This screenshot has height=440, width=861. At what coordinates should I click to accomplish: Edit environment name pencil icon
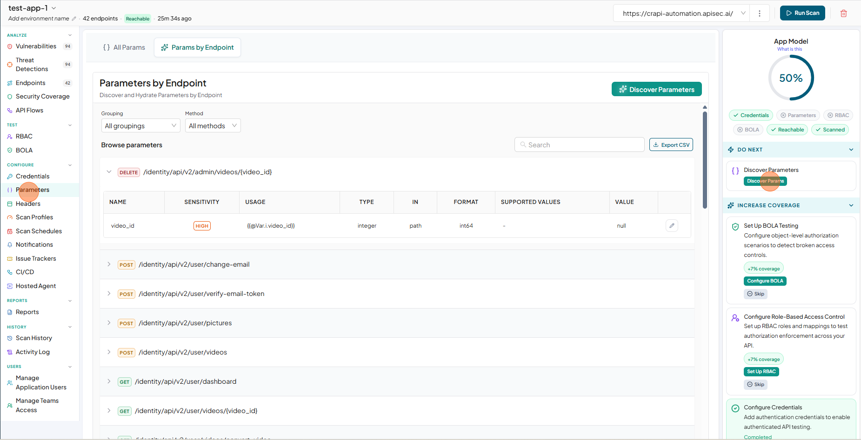74,19
